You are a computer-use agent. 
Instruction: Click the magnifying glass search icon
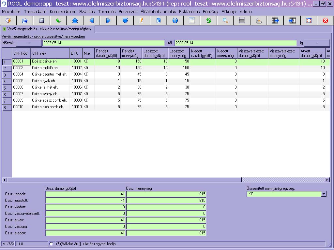(x=225, y=21)
